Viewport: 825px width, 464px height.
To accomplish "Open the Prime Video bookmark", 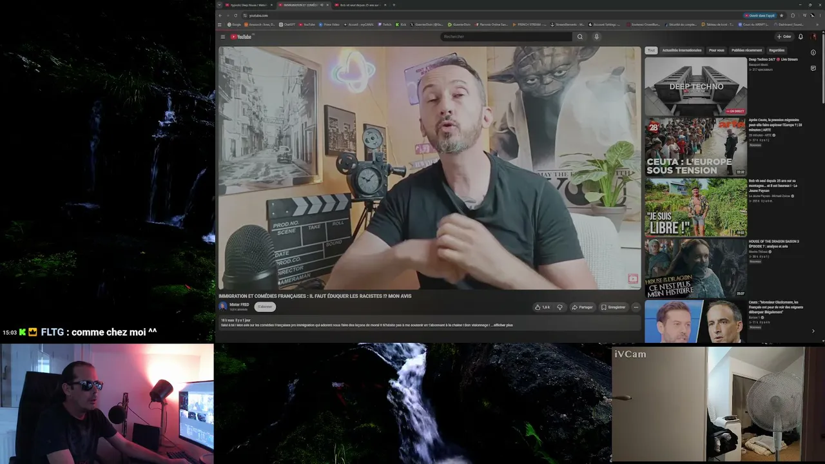I will click(329, 24).
